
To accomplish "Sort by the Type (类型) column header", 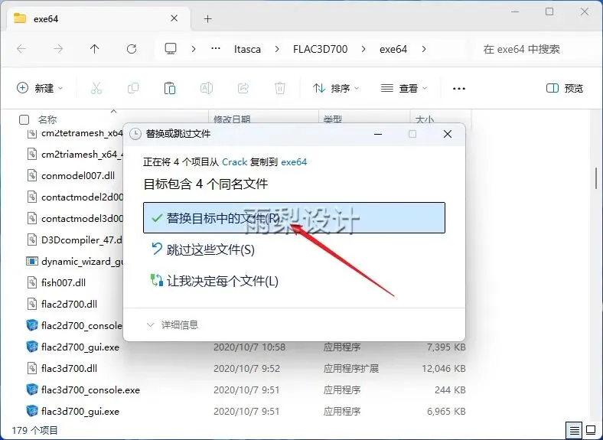I will [x=333, y=119].
